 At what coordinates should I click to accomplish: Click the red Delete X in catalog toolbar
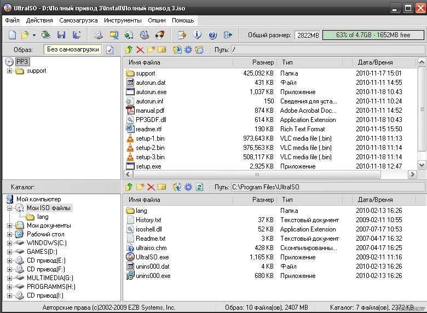point(151,187)
